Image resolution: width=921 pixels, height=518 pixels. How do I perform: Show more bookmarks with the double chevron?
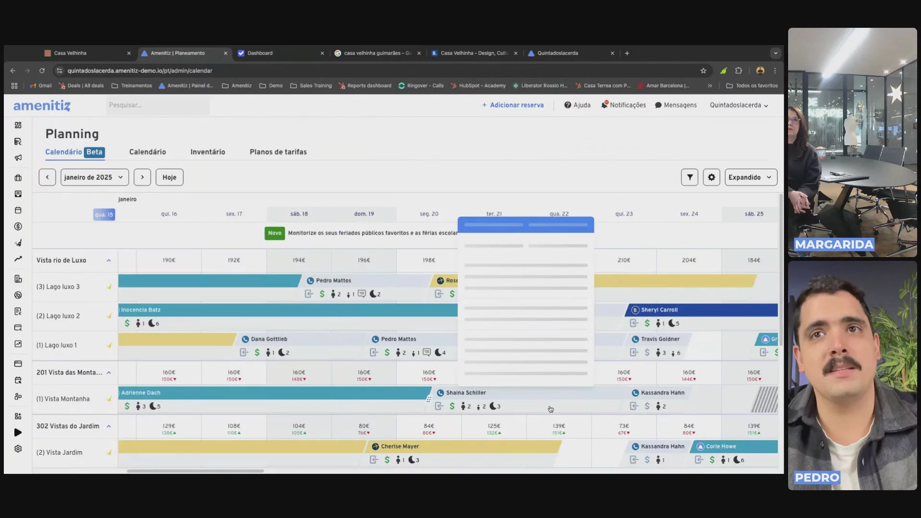click(x=710, y=86)
